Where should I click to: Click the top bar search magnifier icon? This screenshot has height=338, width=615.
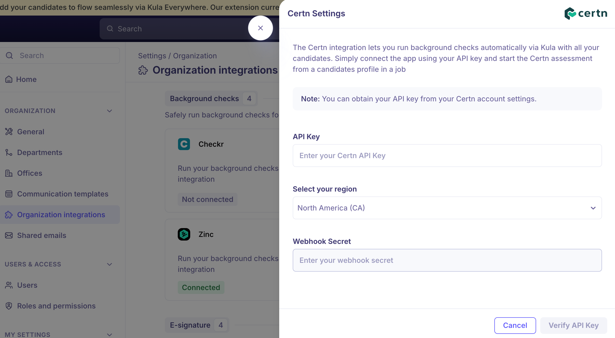[x=110, y=29]
